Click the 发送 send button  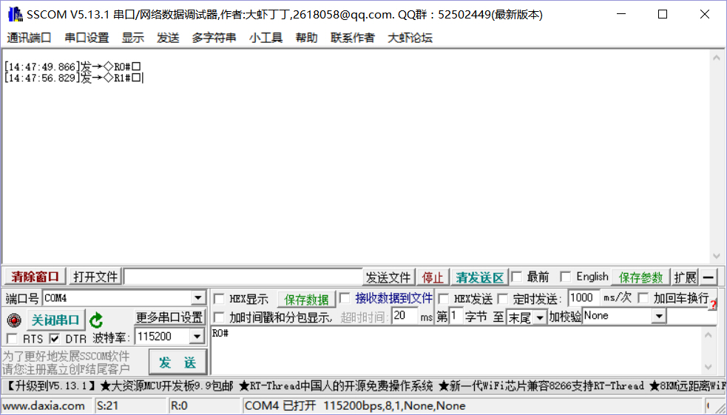(x=177, y=362)
